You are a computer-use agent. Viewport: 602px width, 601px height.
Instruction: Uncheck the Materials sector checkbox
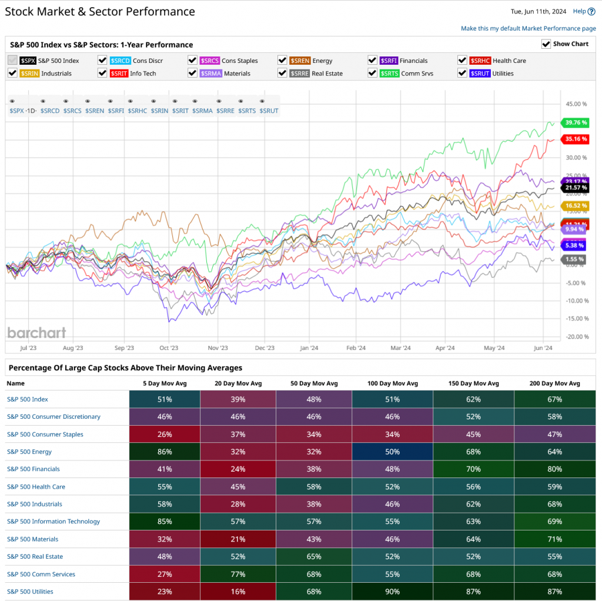[192, 73]
